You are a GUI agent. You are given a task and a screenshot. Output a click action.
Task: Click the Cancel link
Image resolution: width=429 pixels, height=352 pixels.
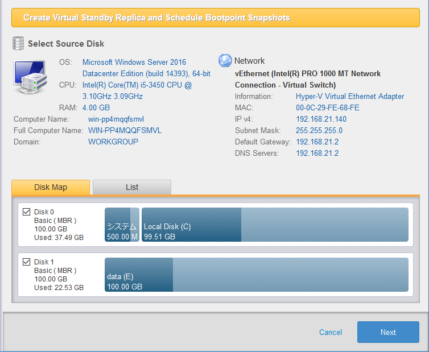[x=331, y=332]
